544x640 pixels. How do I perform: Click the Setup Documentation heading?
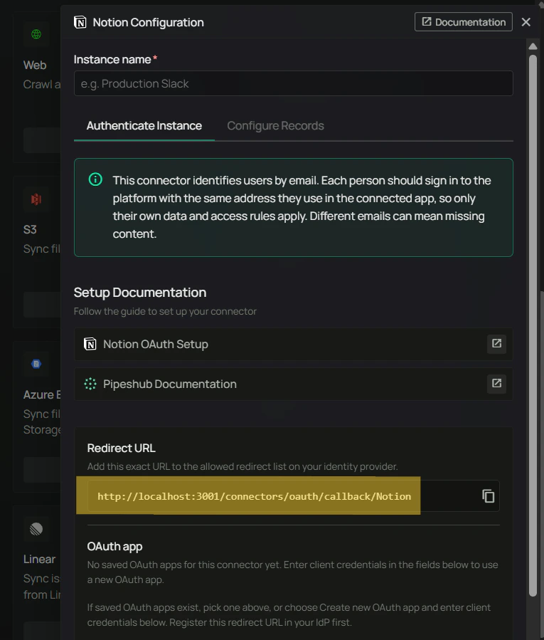tap(140, 293)
